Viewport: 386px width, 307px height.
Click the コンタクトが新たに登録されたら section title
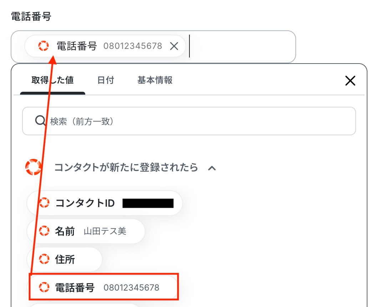point(126,167)
